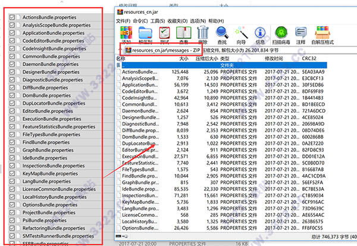The width and height of the screenshot is (357, 246).
Task: Select DupLocatorBundle.properties in left list
Action: pyautogui.click(x=54, y=103)
